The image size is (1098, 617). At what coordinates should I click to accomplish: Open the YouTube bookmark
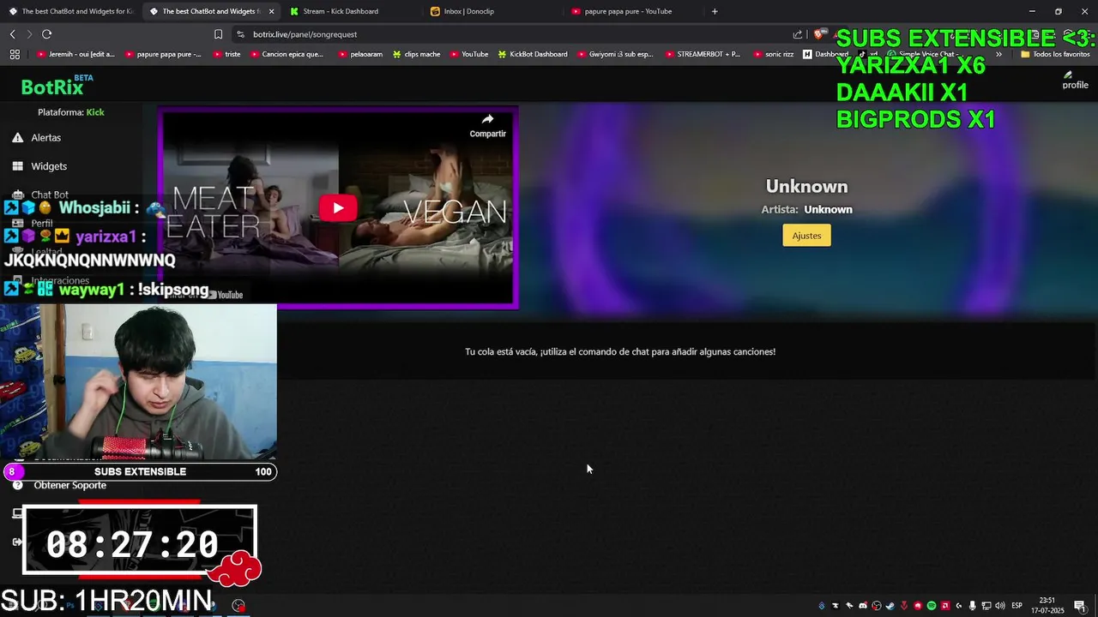[468, 54]
